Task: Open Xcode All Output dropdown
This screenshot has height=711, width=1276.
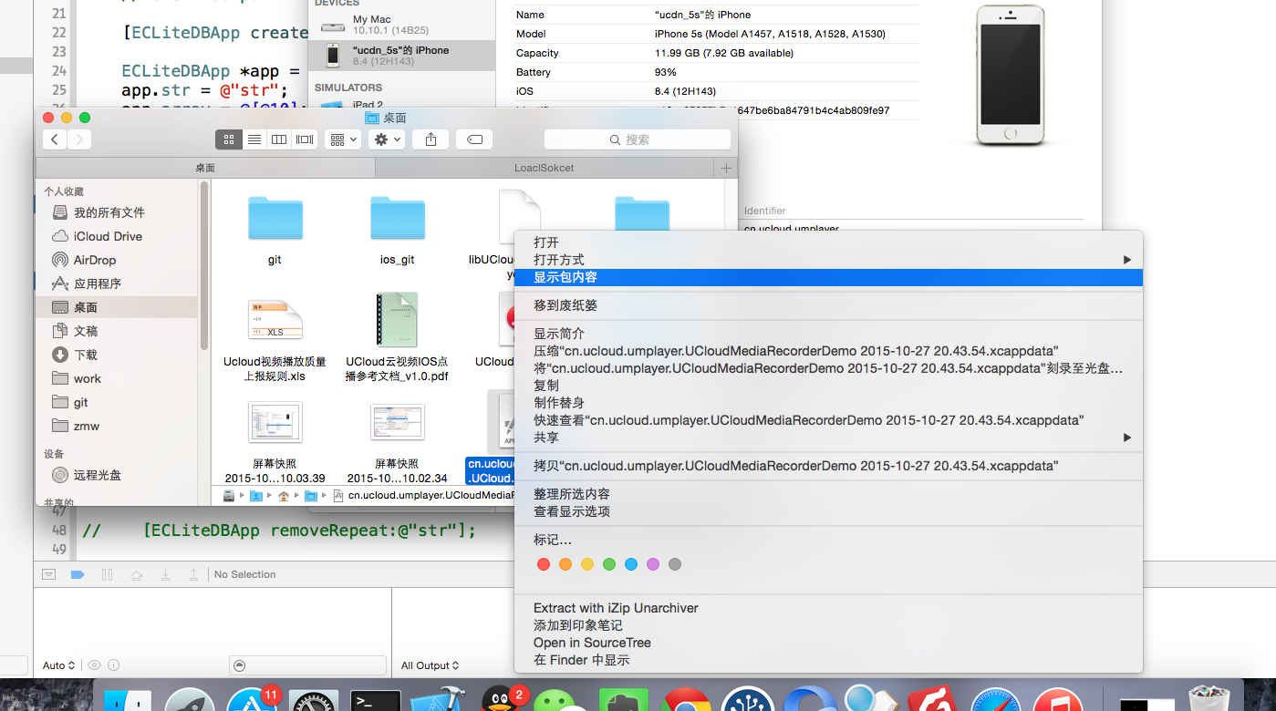Action: coord(431,665)
